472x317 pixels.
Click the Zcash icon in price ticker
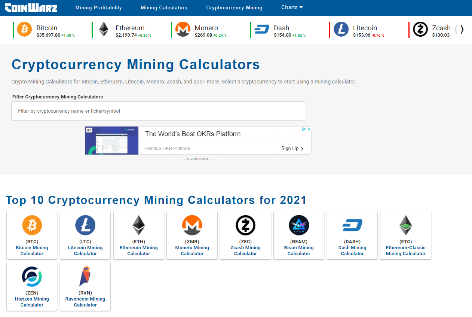[420, 29]
